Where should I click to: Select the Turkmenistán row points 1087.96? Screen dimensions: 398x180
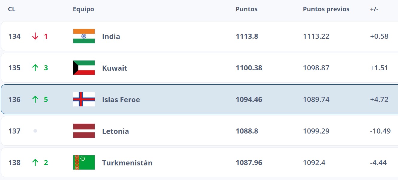(249, 163)
